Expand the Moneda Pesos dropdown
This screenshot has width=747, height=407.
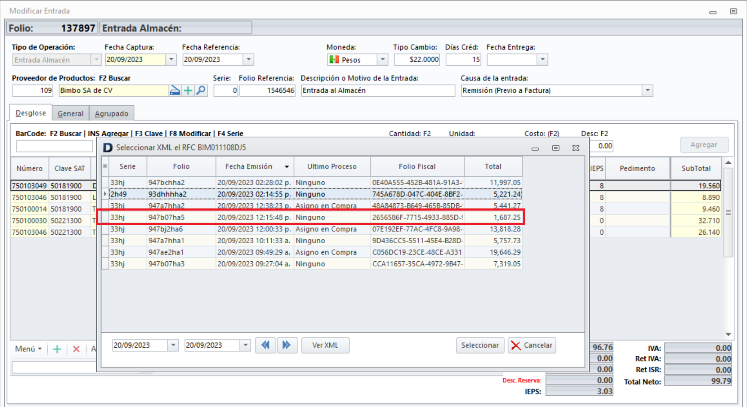382,60
